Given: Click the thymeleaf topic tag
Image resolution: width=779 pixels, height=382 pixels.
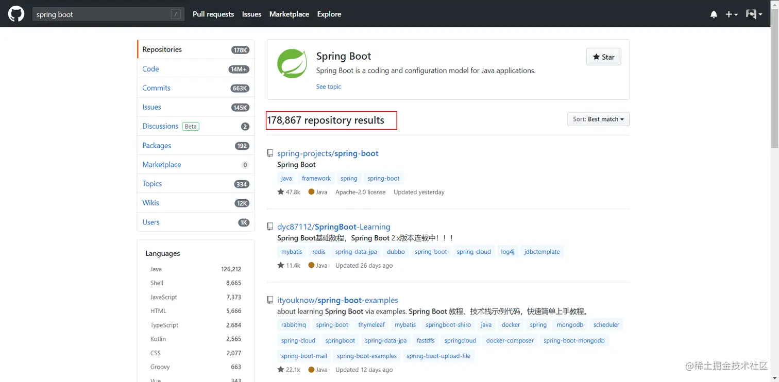Looking at the screenshot, I should click(371, 325).
